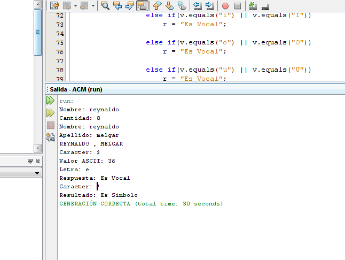The width and height of the screenshot is (345, 260).
Task: Click line number 76 in gutter
Action: [x=60, y=52]
